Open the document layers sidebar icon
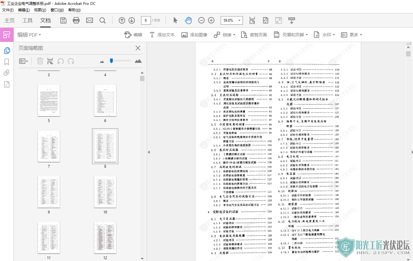The image size is (413, 261). point(7,84)
